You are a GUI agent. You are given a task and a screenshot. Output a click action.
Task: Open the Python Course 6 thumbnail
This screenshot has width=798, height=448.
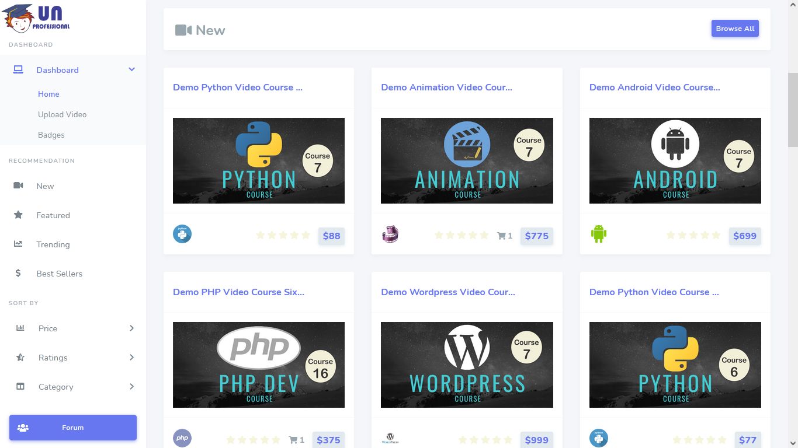pyautogui.click(x=675, y=365)
